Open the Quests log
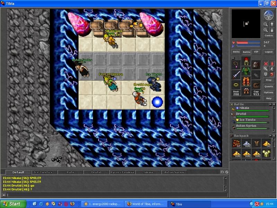277x208 pixels. (x=269, y=86)
